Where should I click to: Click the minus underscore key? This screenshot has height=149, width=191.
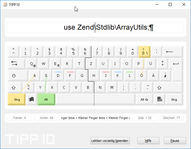(x=148, y=88)
